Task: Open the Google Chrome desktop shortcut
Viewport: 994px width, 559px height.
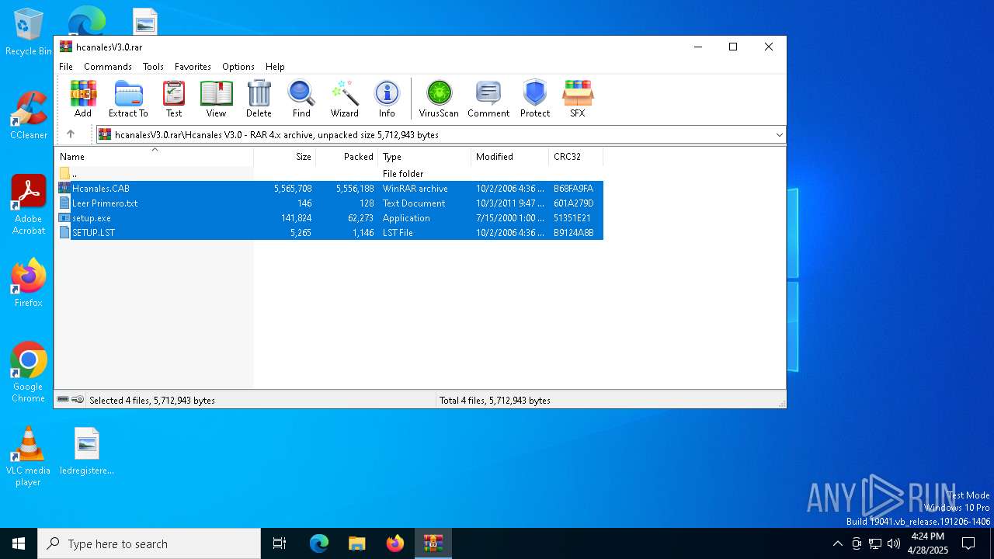Action: click(x=29, y=373)
